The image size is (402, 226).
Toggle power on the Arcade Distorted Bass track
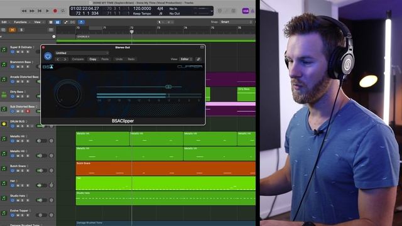pos(13,82)
